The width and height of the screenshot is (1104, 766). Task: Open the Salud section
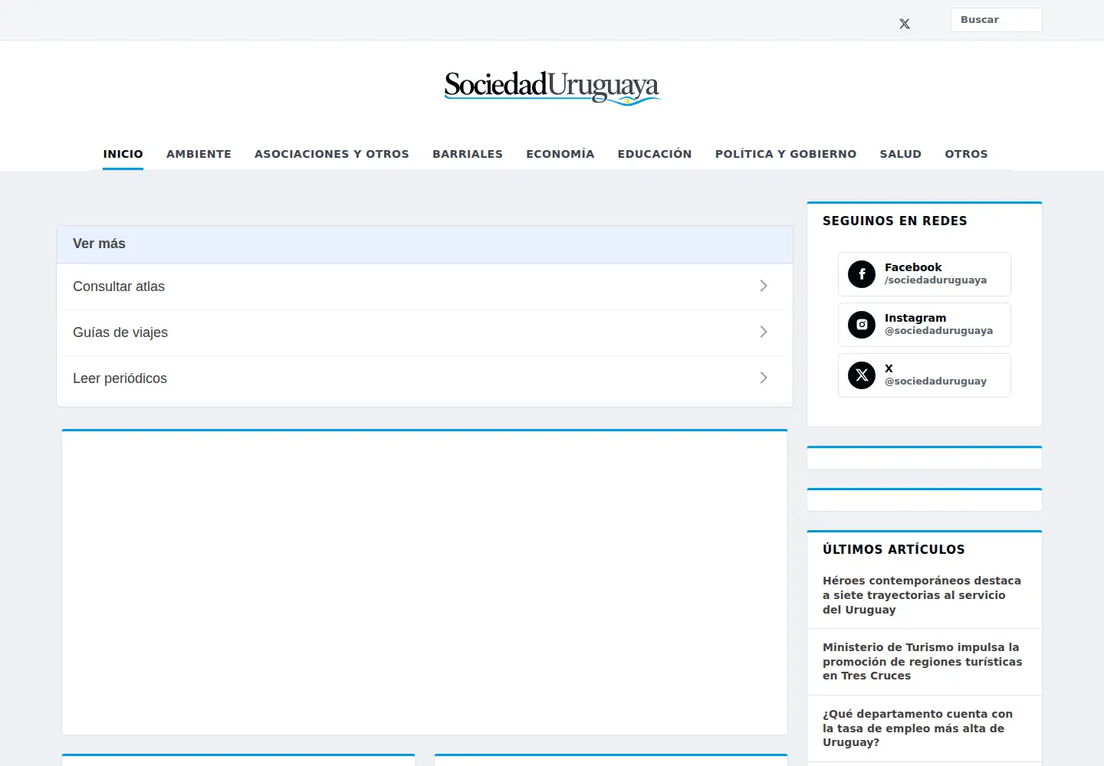point(901,154)
